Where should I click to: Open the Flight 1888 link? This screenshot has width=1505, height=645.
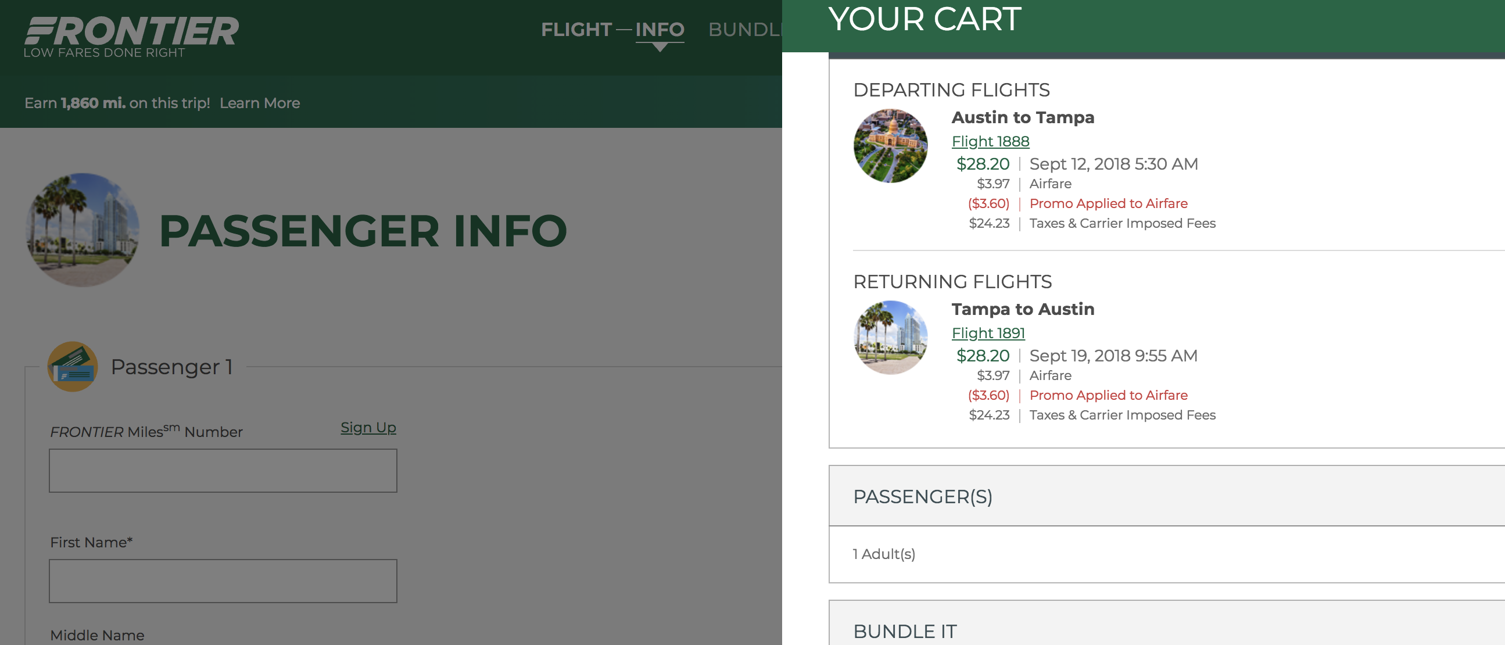pos(990,141)
